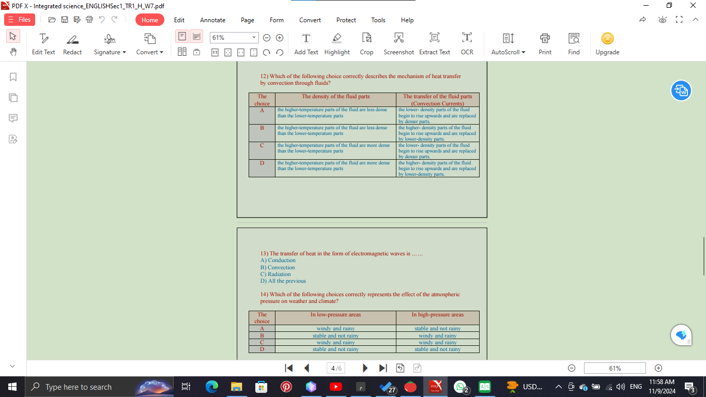This screenshot has height=397, width=706.
Task: Open the signatures sidebar panel icon
Action: click(x=13, y=139)
